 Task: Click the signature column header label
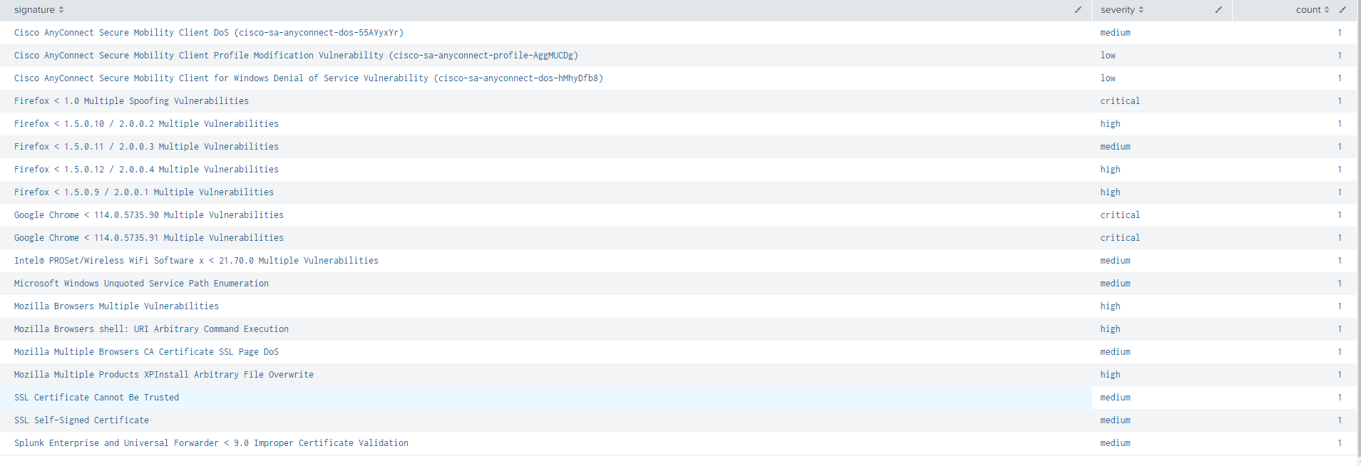(34, 10)
